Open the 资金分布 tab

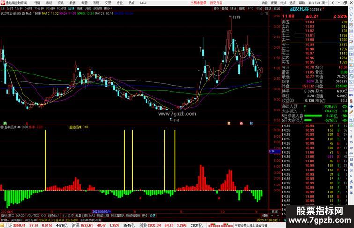31,220
